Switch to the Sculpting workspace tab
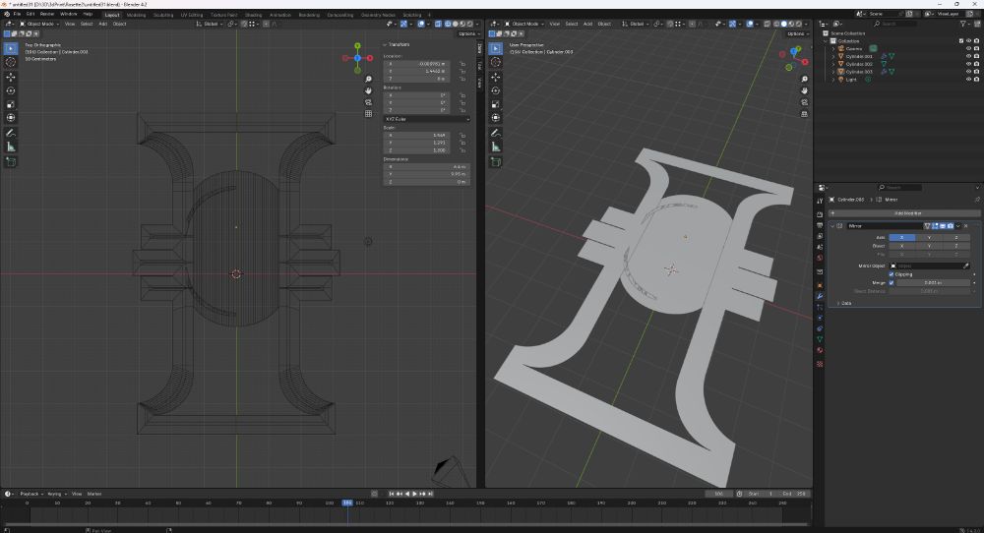 pyautogui.click(x=163, y=15)
